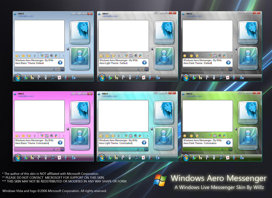This screenshot has height=198, width=272.
Task: Click phone call icon in Aero Dark Default
Action: point(214,78)
